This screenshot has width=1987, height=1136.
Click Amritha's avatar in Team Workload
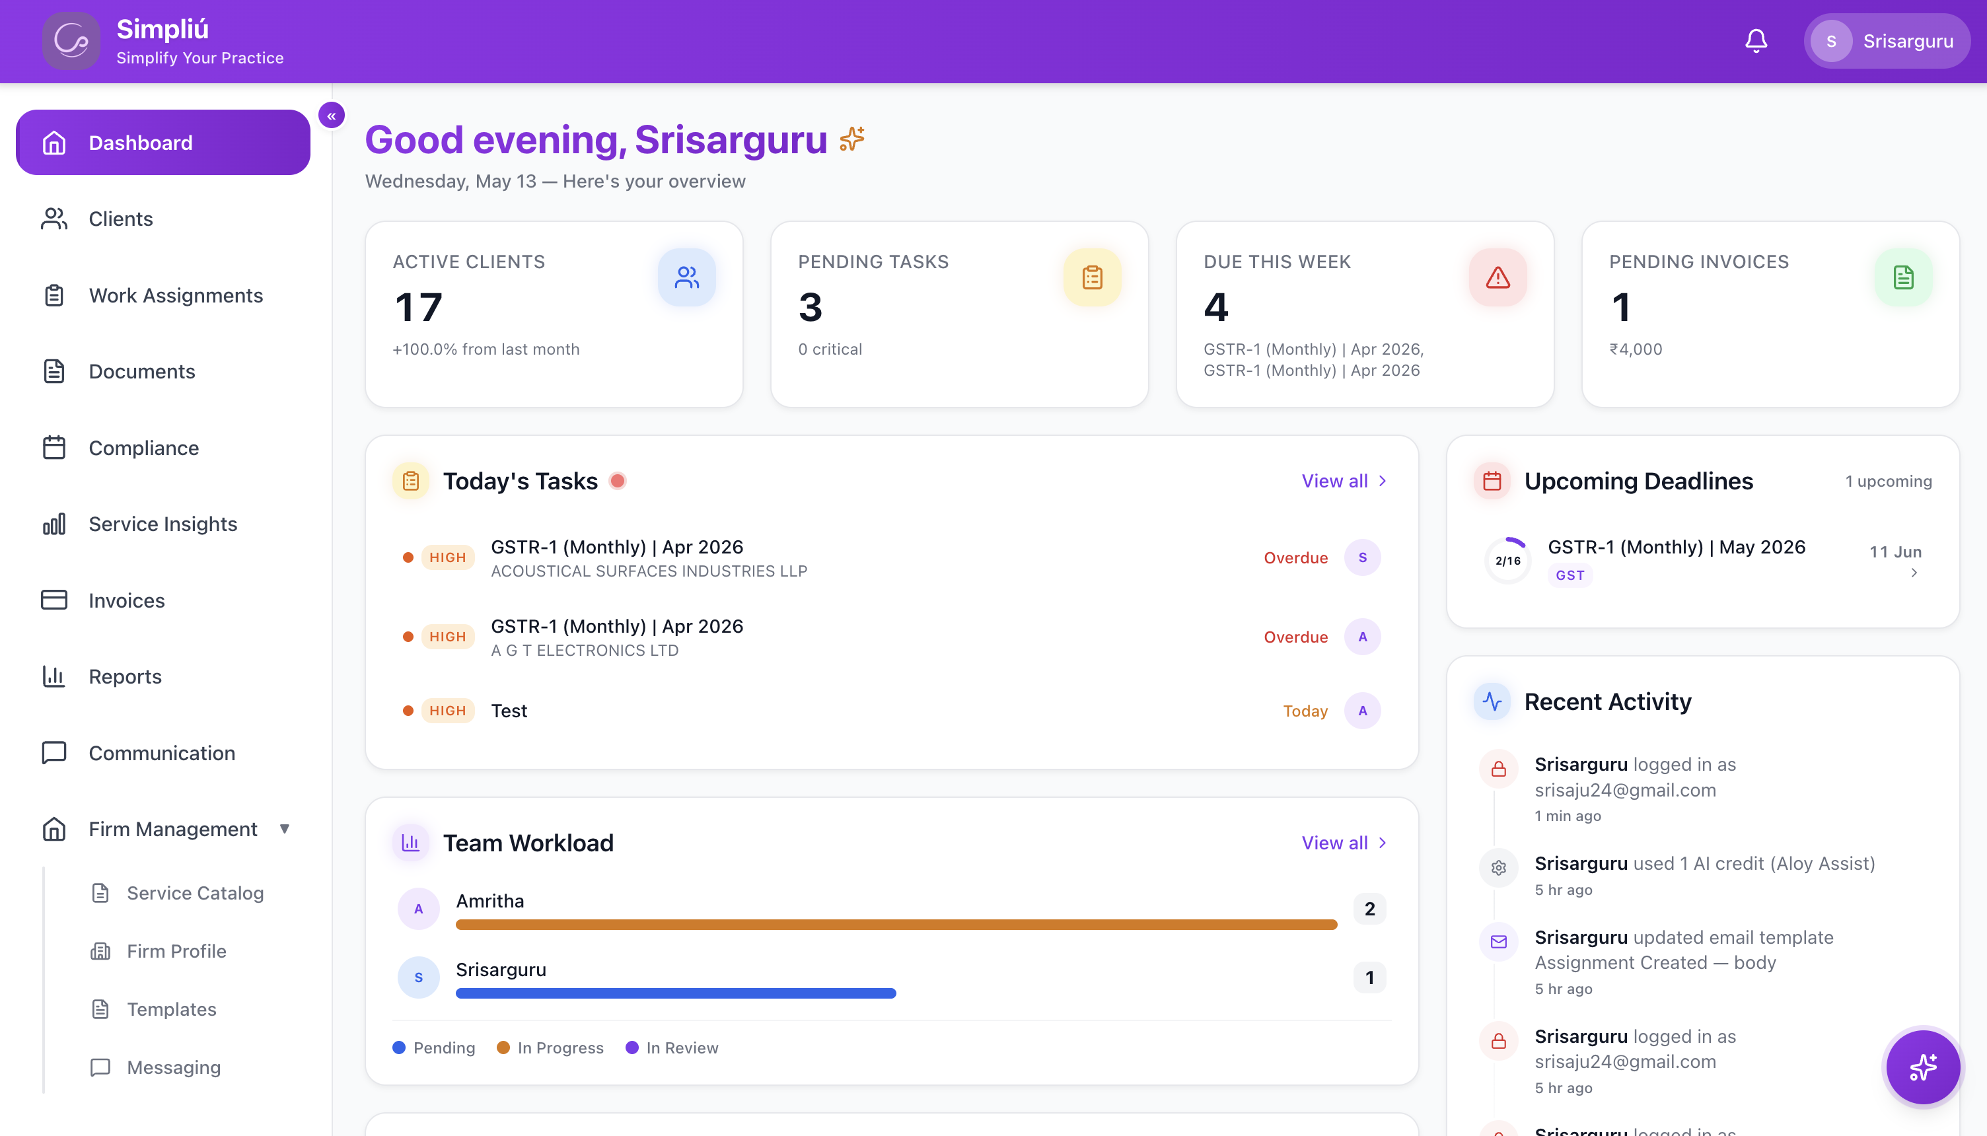tap(419, 909)
